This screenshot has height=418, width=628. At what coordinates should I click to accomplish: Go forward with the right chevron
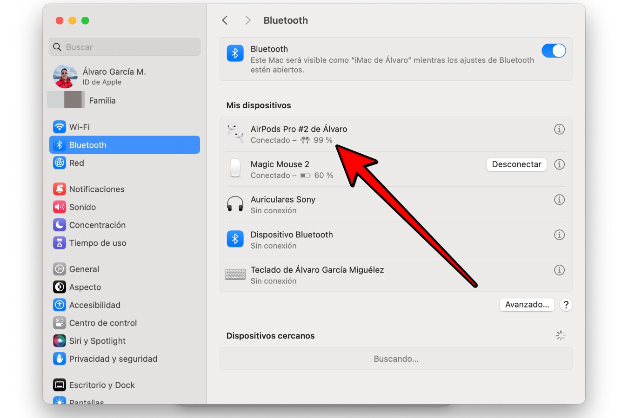tap(248, 20)
